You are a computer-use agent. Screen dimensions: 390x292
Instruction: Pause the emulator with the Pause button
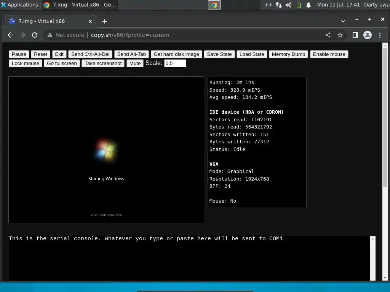[19, 54]
